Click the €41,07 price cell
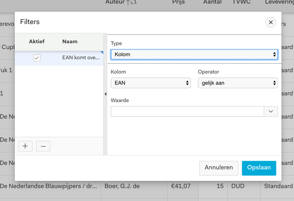Viewport: 294px width, 201px height. (x=181, y=186)
